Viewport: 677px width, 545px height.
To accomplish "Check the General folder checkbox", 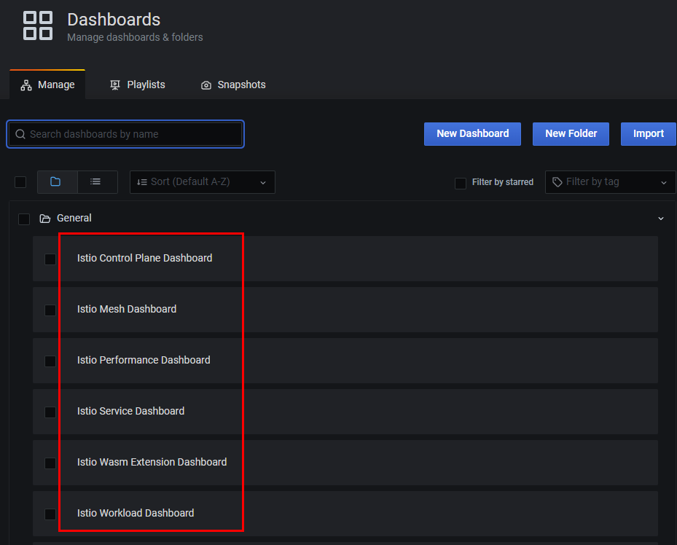I will click(x=24, y=219).
